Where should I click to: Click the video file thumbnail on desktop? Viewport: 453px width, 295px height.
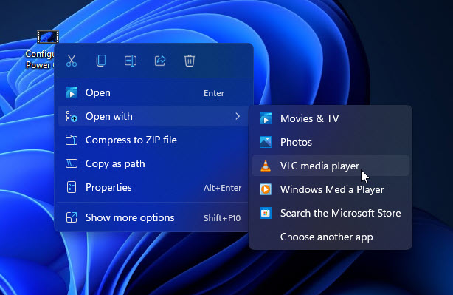point(48,37)
